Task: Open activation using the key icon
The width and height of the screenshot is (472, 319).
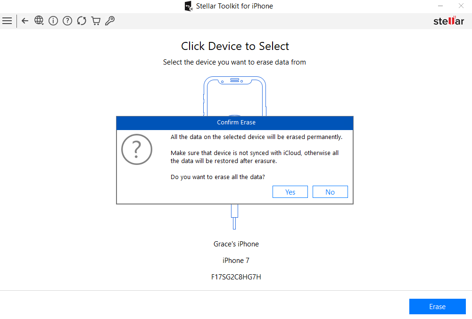Action: coord(110,21)
